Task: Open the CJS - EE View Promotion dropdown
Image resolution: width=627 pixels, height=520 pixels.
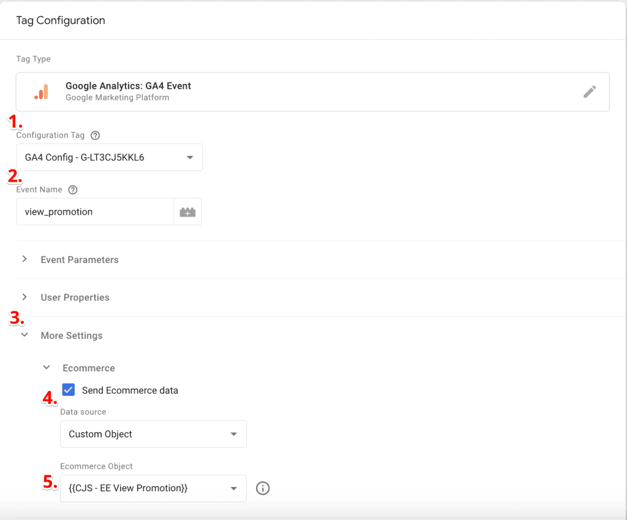Action: (153, 488)
